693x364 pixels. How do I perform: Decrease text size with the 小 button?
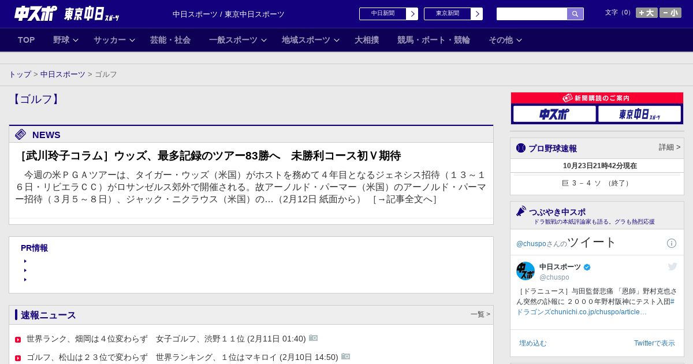click(670, 13)
